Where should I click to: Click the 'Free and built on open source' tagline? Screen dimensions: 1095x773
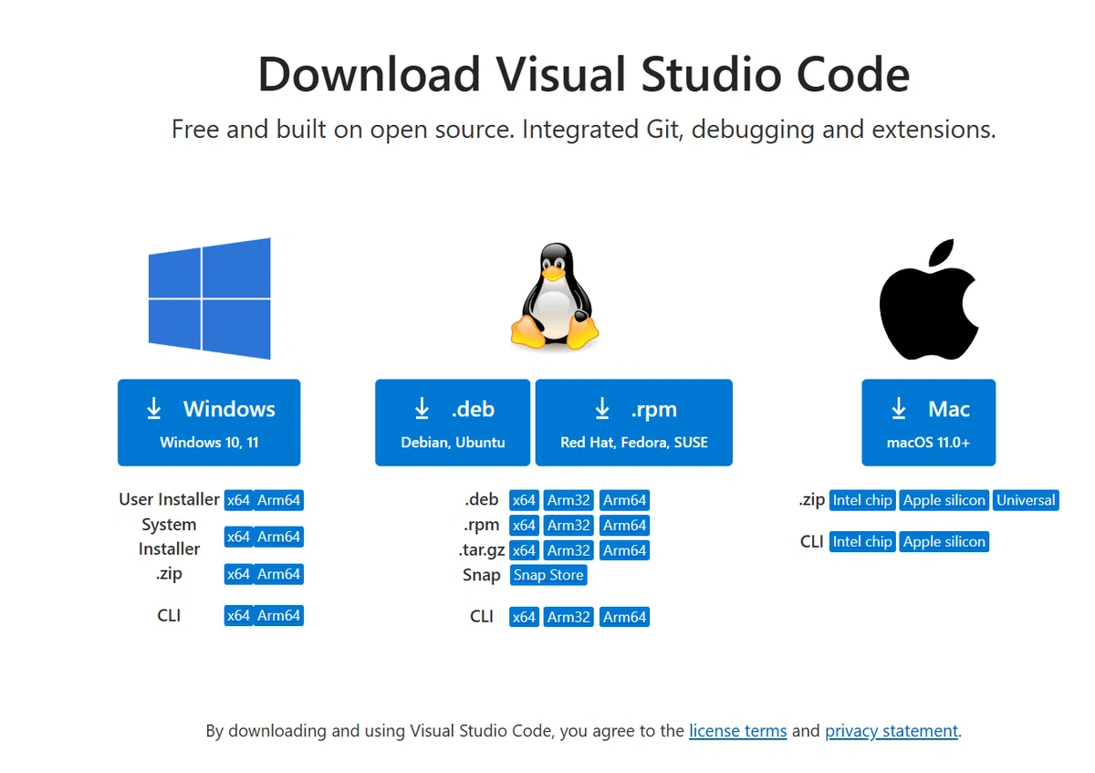[x=584, y=130]
